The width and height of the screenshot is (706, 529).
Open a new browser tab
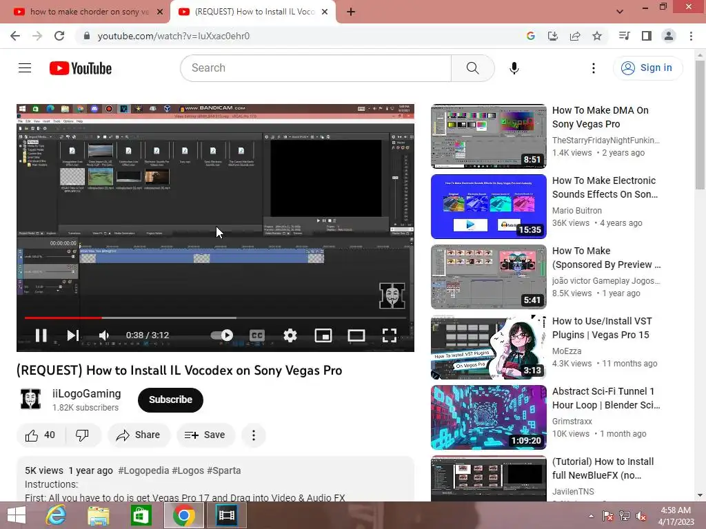pos(351,12)
